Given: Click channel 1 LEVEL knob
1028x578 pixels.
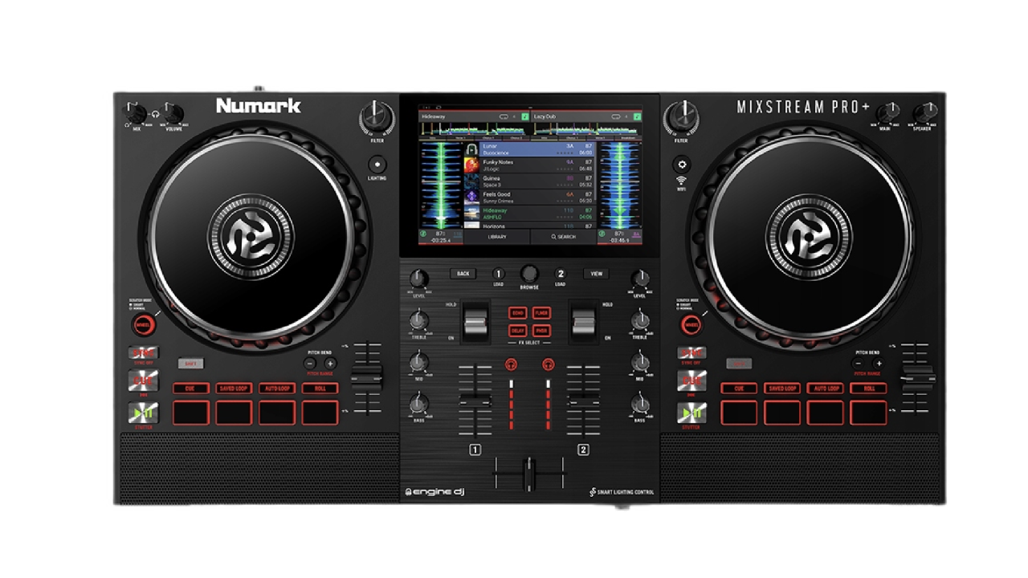Looking at the screenshot, I should [418, 279].
